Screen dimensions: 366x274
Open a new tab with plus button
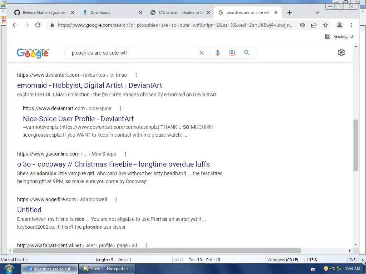click(x=290, y=12)
